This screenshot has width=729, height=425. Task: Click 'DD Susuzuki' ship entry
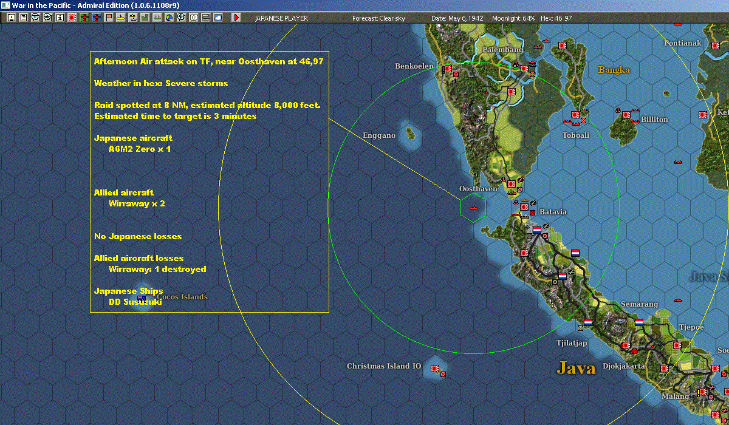click(x=135, y=302)
